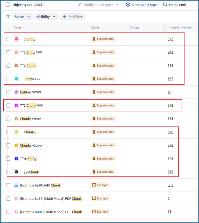
Task: Open the Modify object types dropdown
Action: pos(98,5)
